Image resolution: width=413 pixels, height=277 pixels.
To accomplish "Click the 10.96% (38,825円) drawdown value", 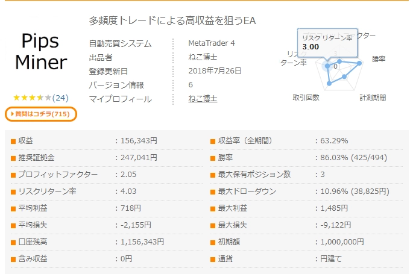I will point(349,192).
